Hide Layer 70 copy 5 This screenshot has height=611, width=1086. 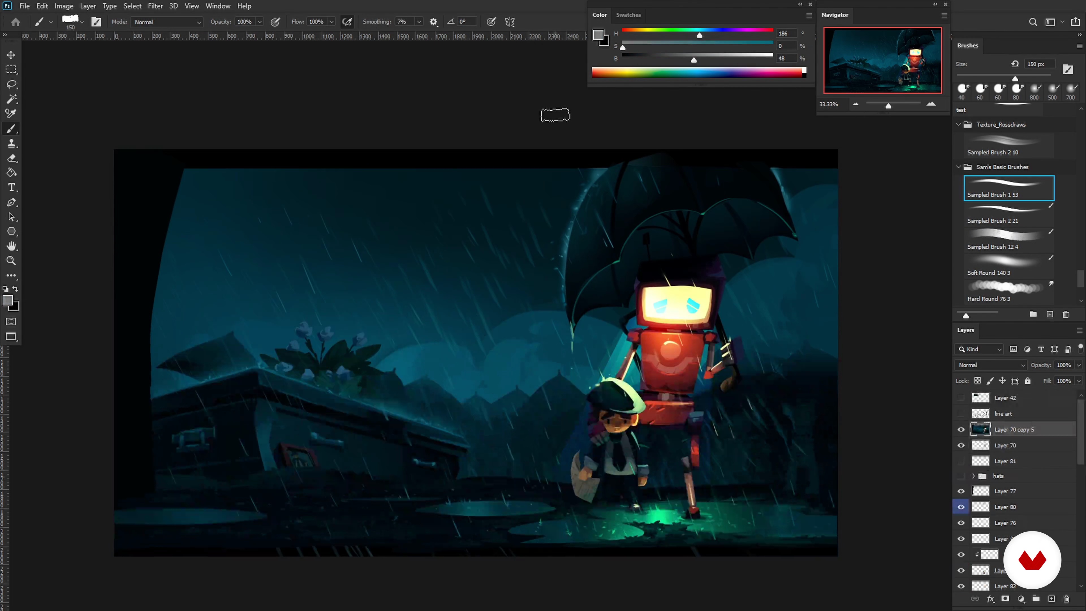click(x=961, y=430)
